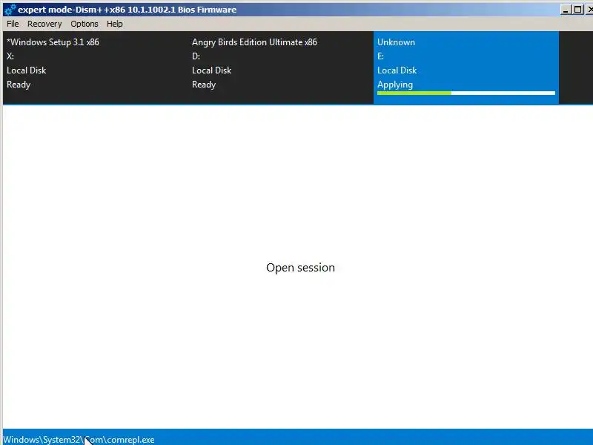
Task: Click the 'X:' drive letter
Action: click(10, 56)
